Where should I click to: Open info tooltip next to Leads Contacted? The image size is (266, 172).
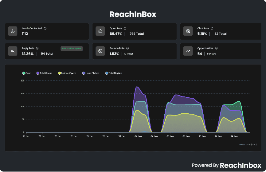click(45, 28)
